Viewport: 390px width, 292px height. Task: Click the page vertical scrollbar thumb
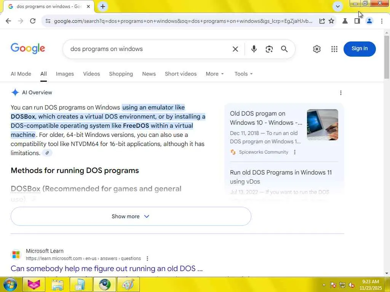387,57
